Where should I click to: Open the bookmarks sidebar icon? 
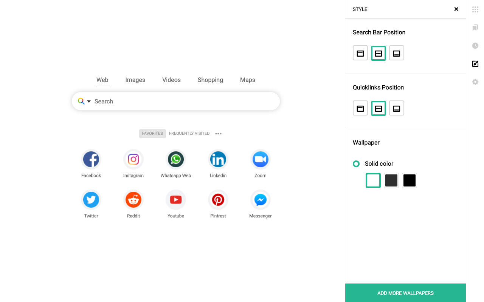[x=475, y=28]
